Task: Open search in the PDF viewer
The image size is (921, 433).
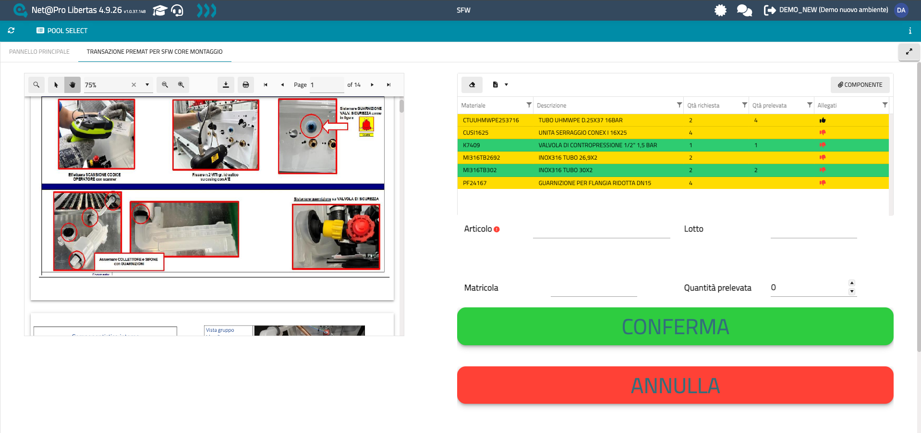Action: (x=36, y=85)
